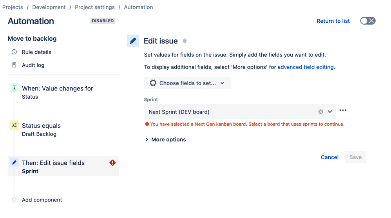The height and width of the screenshot is (218, 391).
Task: Click the Cancel button
Action: 329,157
